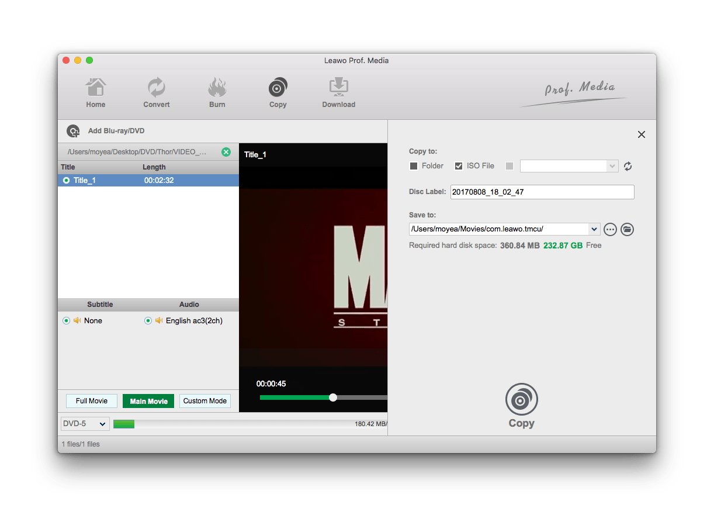Click the Add Blu-ray/DVD button label
The width and height of the screenshot is (714, 522).
116,131
